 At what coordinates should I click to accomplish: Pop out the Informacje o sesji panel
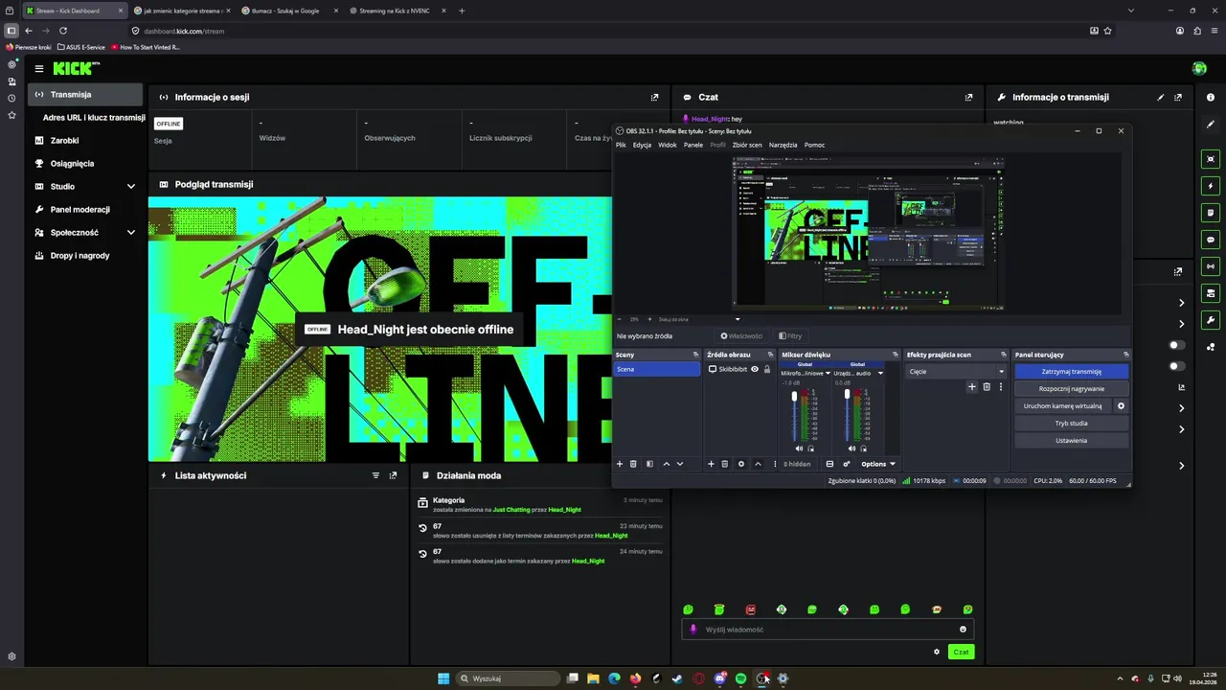coord(654,97)
